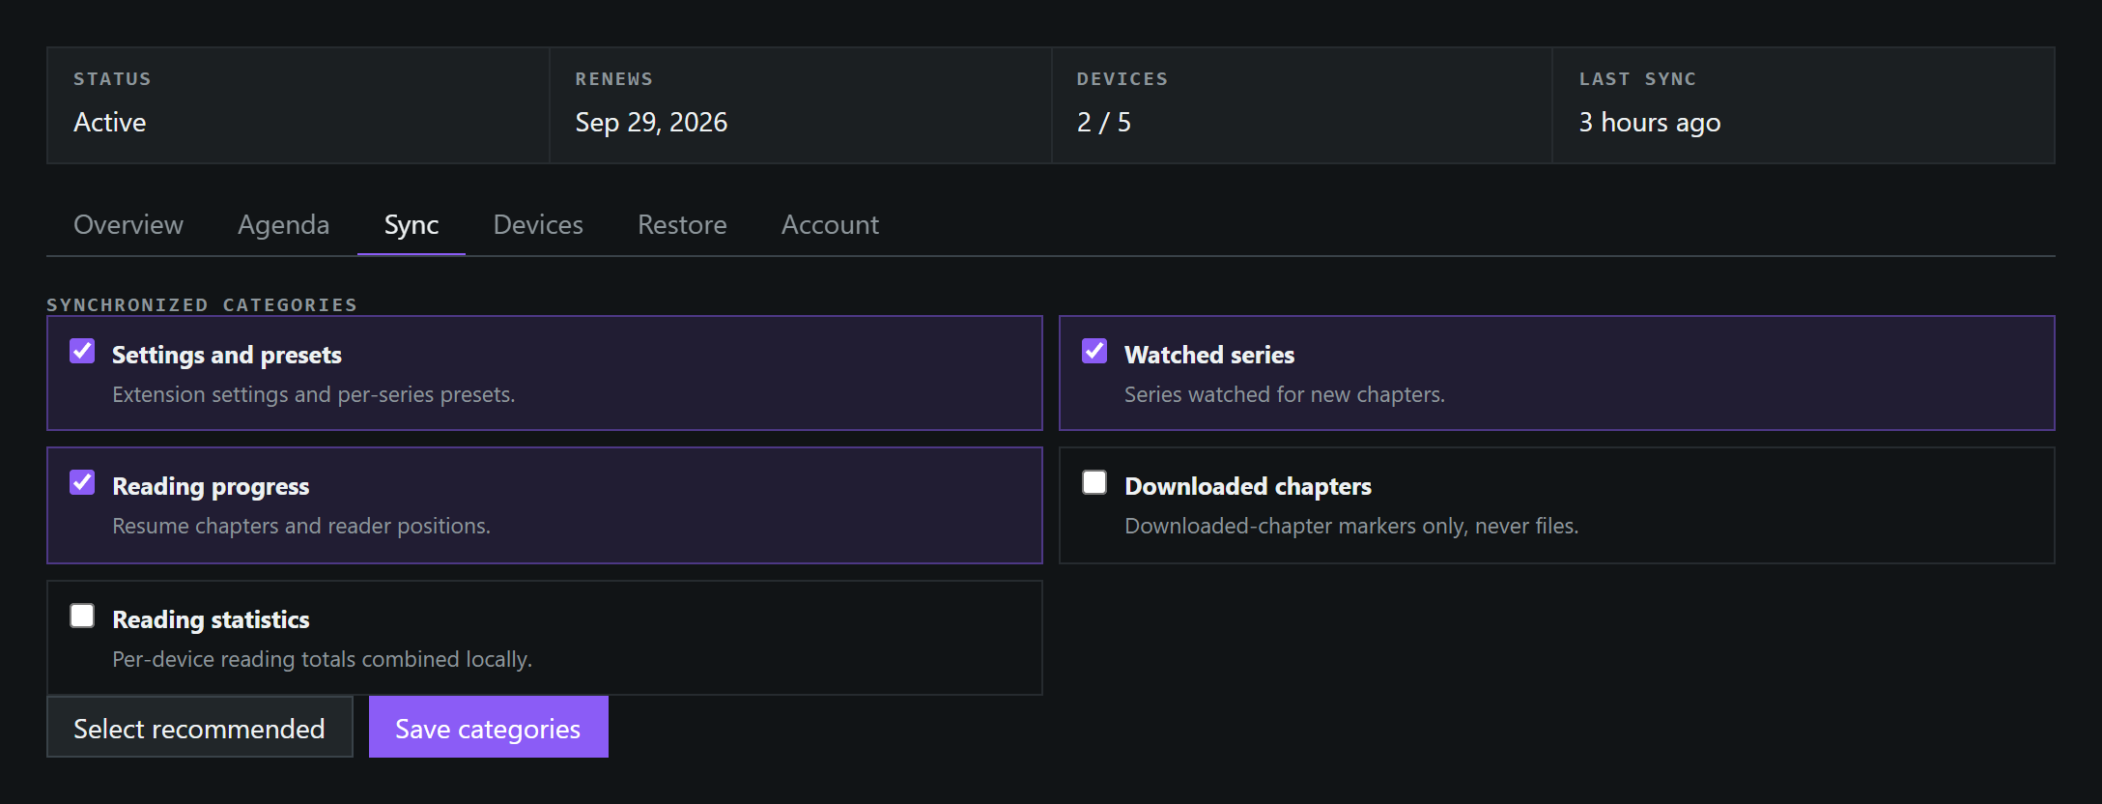This screenshot has width=2102, height=804.
Task: Select the Sync tab
Action: pyautogui.click(x=412, y=224)
